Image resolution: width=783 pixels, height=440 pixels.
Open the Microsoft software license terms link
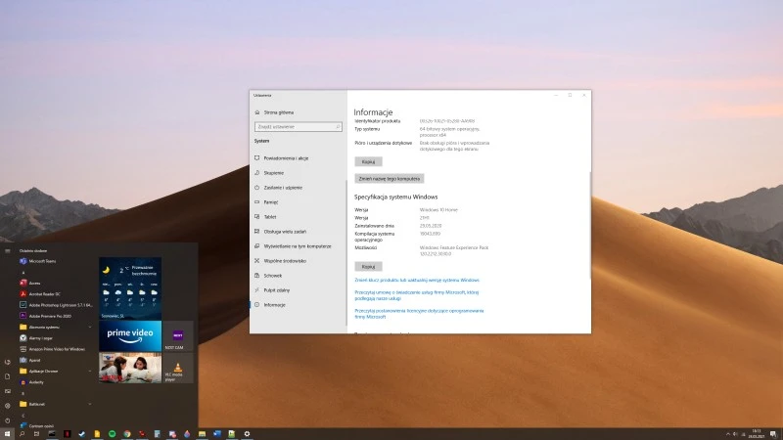coord(419,314)
